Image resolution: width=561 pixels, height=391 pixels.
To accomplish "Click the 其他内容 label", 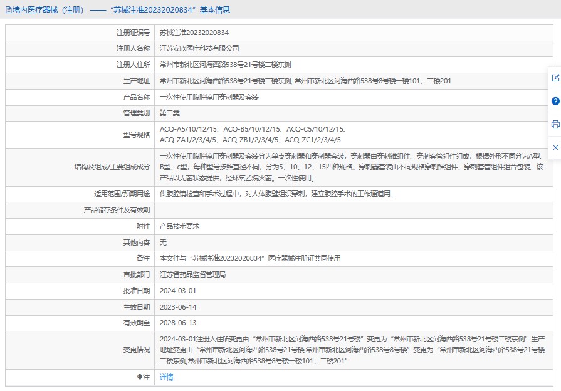I will (x=137, y=242).
